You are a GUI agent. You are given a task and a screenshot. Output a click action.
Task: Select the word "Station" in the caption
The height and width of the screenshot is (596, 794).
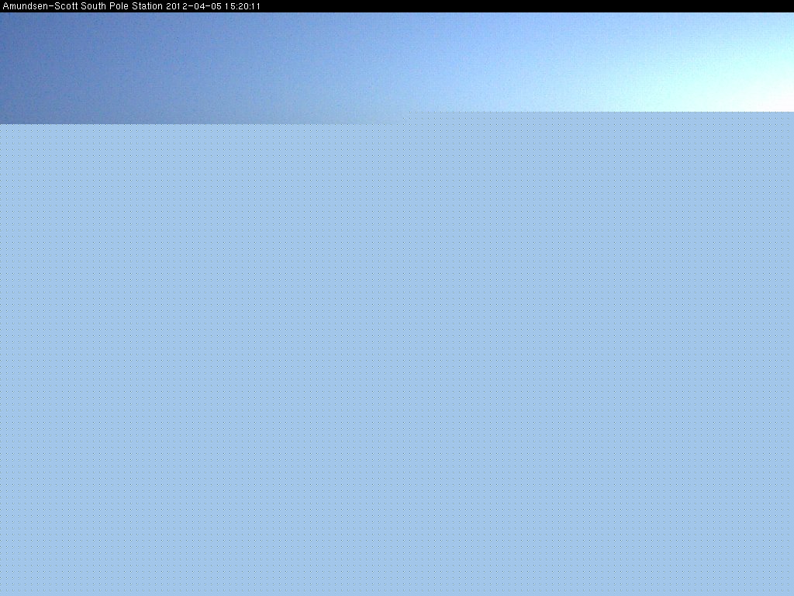coord(147,6)
